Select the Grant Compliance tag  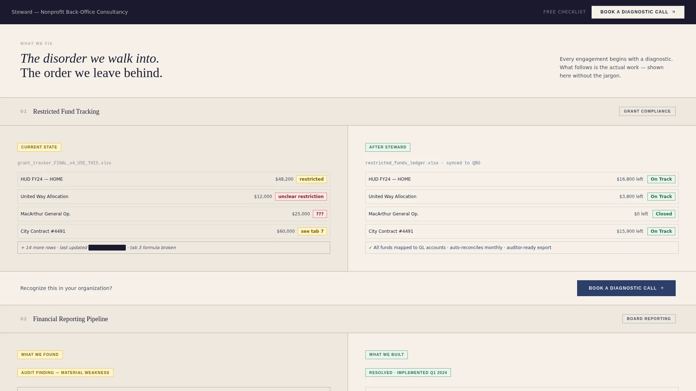pyautogui.click(x=647, y=112)
